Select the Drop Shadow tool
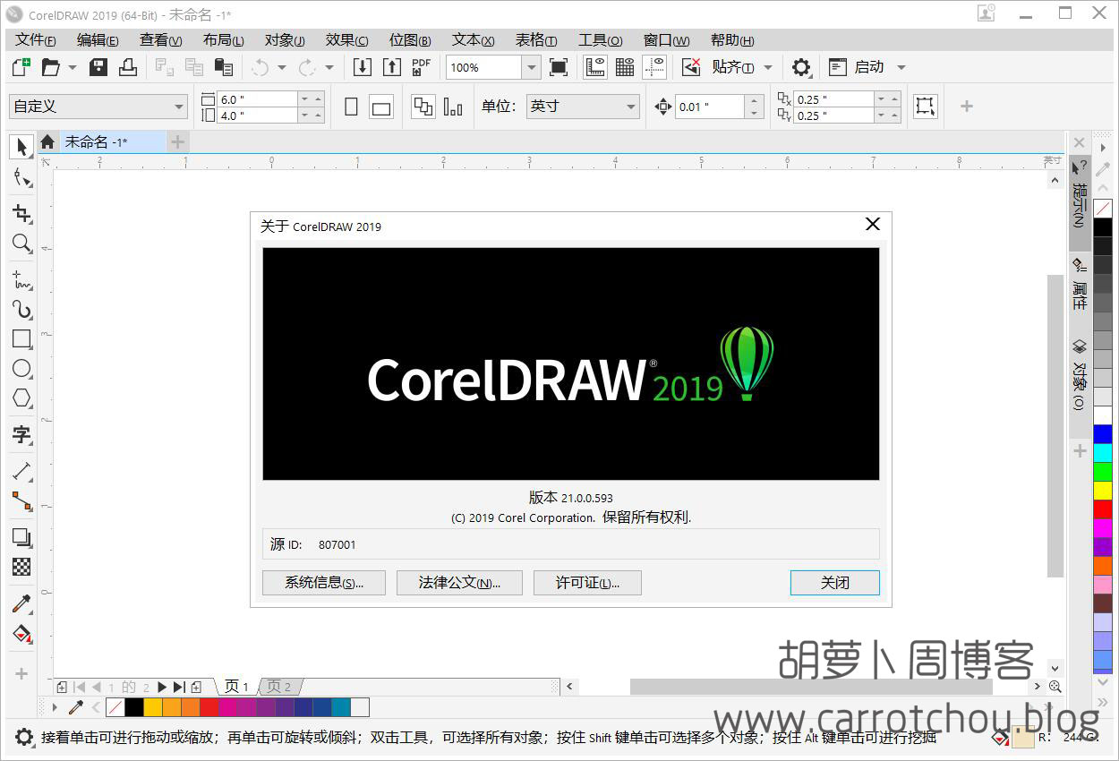This screenshot has height=761, width=1119. [x=21, y=537]
